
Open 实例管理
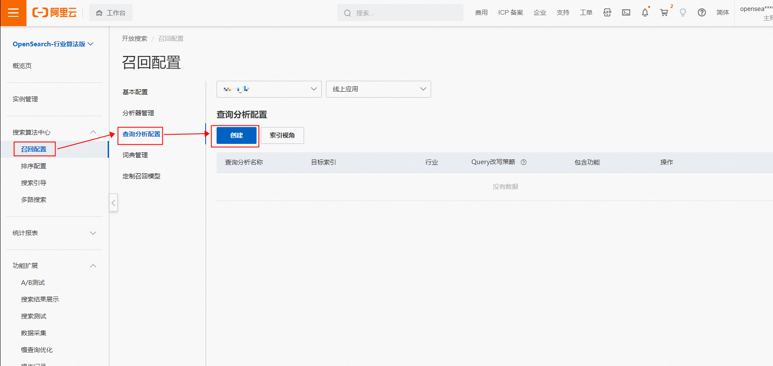[x=25, y=99]
